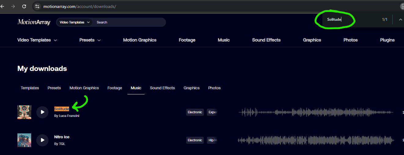The width and height of the screenshot is (404, 155).
Task: Open Solitude album art thumbnail
Action: click(x=24, y=112)
